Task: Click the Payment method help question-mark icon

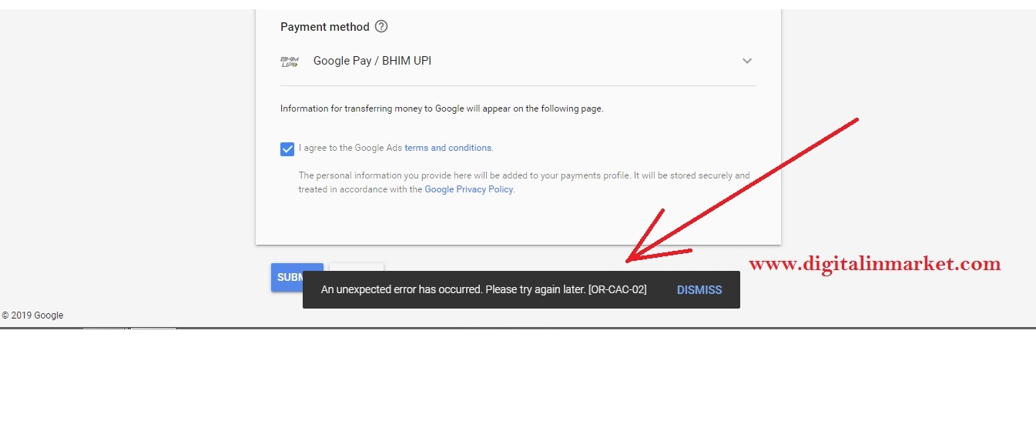Action: pyautogui.click(x=381, y=27)
